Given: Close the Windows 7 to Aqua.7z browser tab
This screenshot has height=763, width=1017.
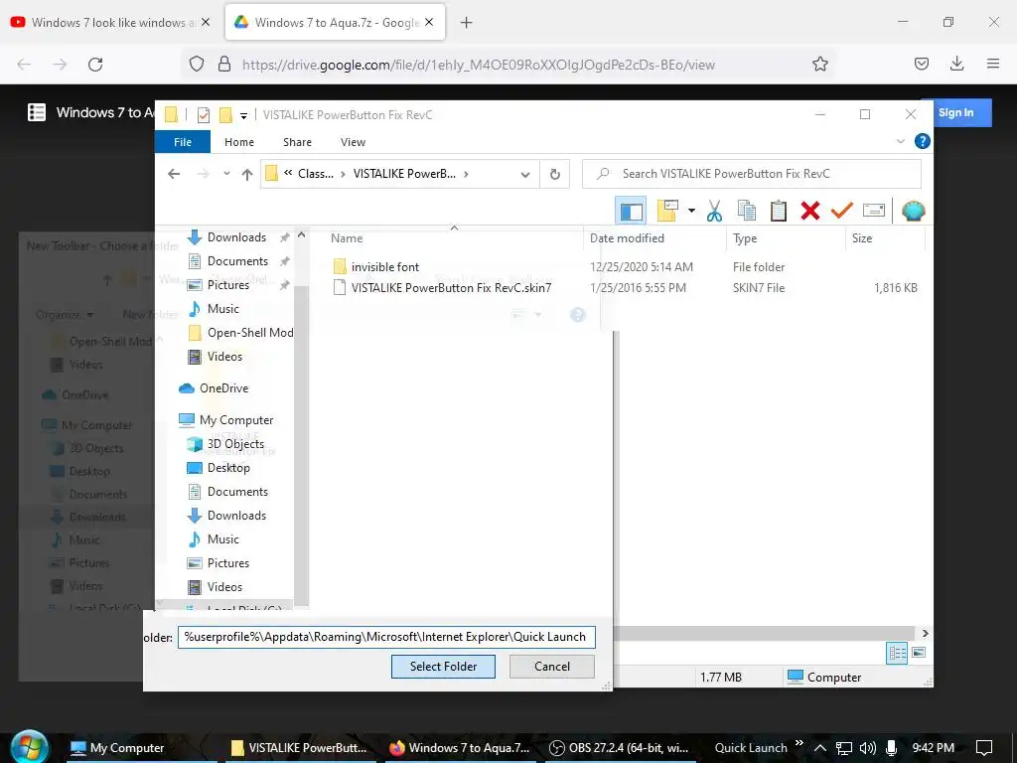Looking at the screenshot, I should click(x=429, y=22).
